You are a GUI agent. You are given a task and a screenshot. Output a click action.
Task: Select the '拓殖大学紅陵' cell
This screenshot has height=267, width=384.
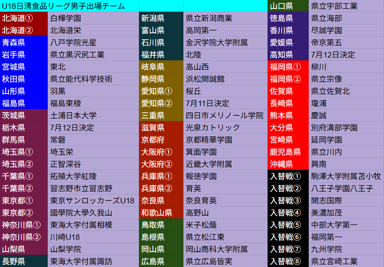click(x=93, y=176)
